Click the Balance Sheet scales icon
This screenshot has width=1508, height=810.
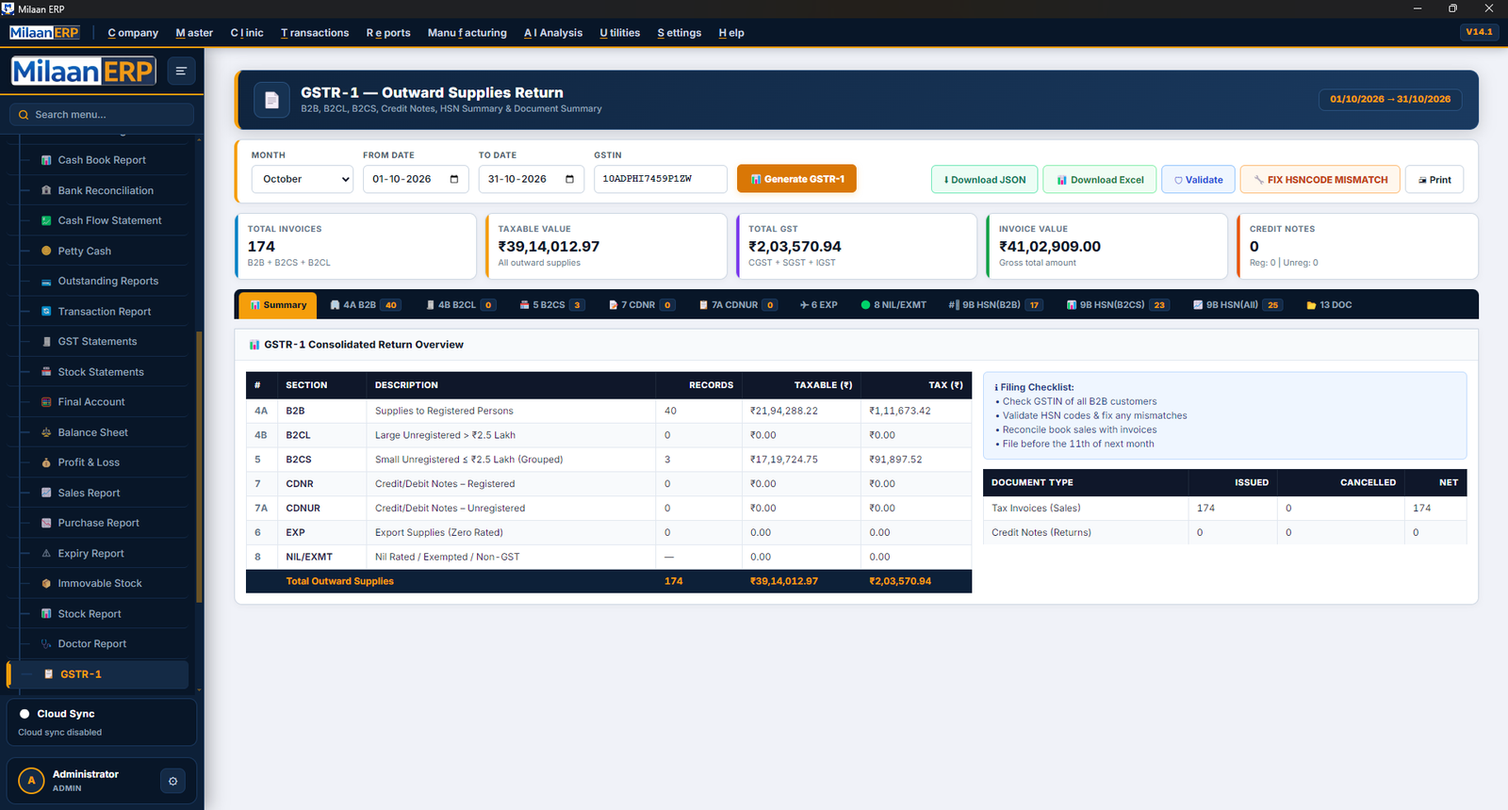tap(46, 432)
